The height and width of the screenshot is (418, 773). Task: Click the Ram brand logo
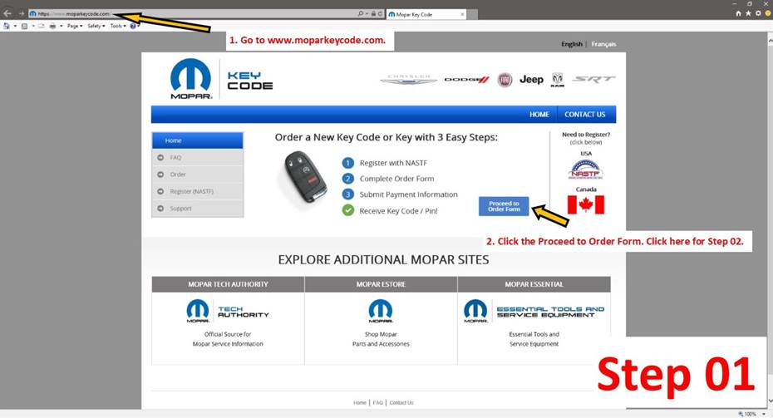557,79
